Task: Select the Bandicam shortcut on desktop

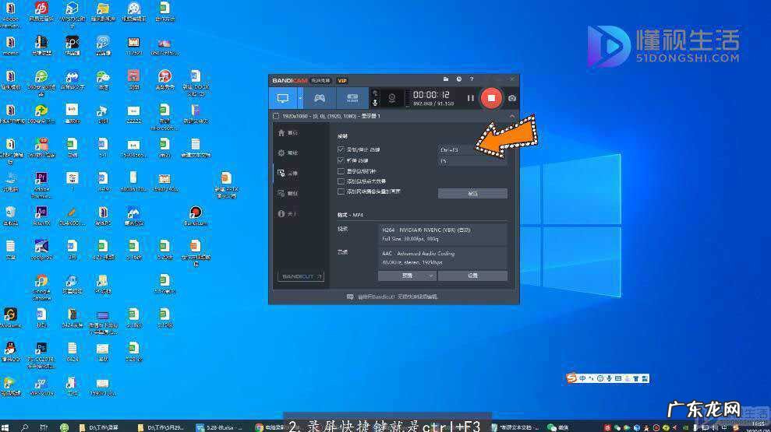Action: coord(196,216)
